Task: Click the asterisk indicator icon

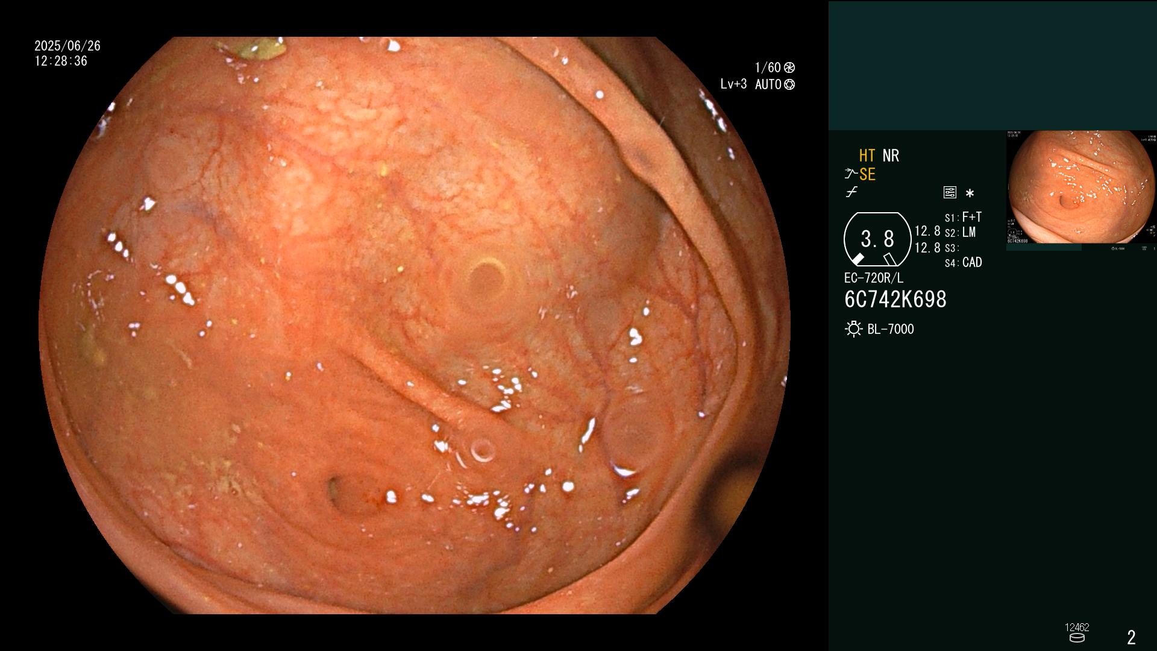Action: 970,193
